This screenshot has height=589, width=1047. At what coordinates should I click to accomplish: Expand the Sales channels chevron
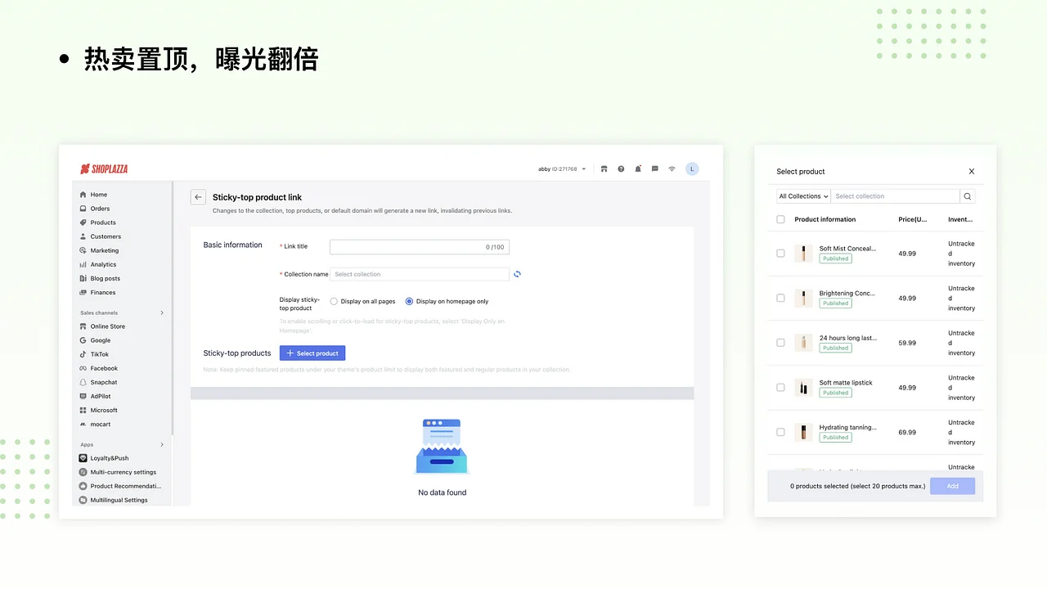pos(162,312)
